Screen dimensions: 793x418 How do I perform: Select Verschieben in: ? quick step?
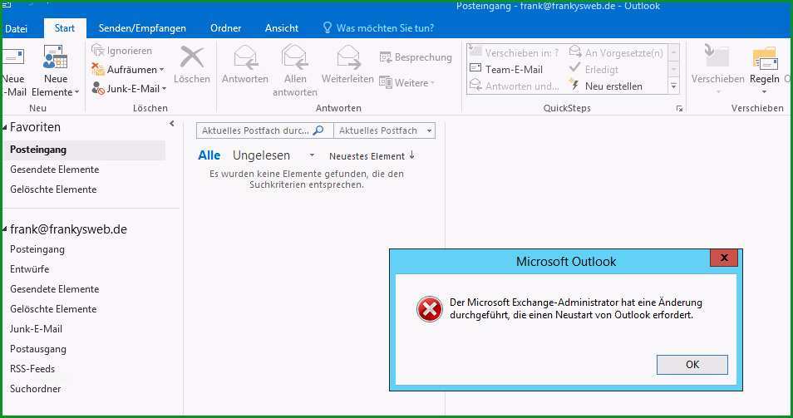pos(514,52)
